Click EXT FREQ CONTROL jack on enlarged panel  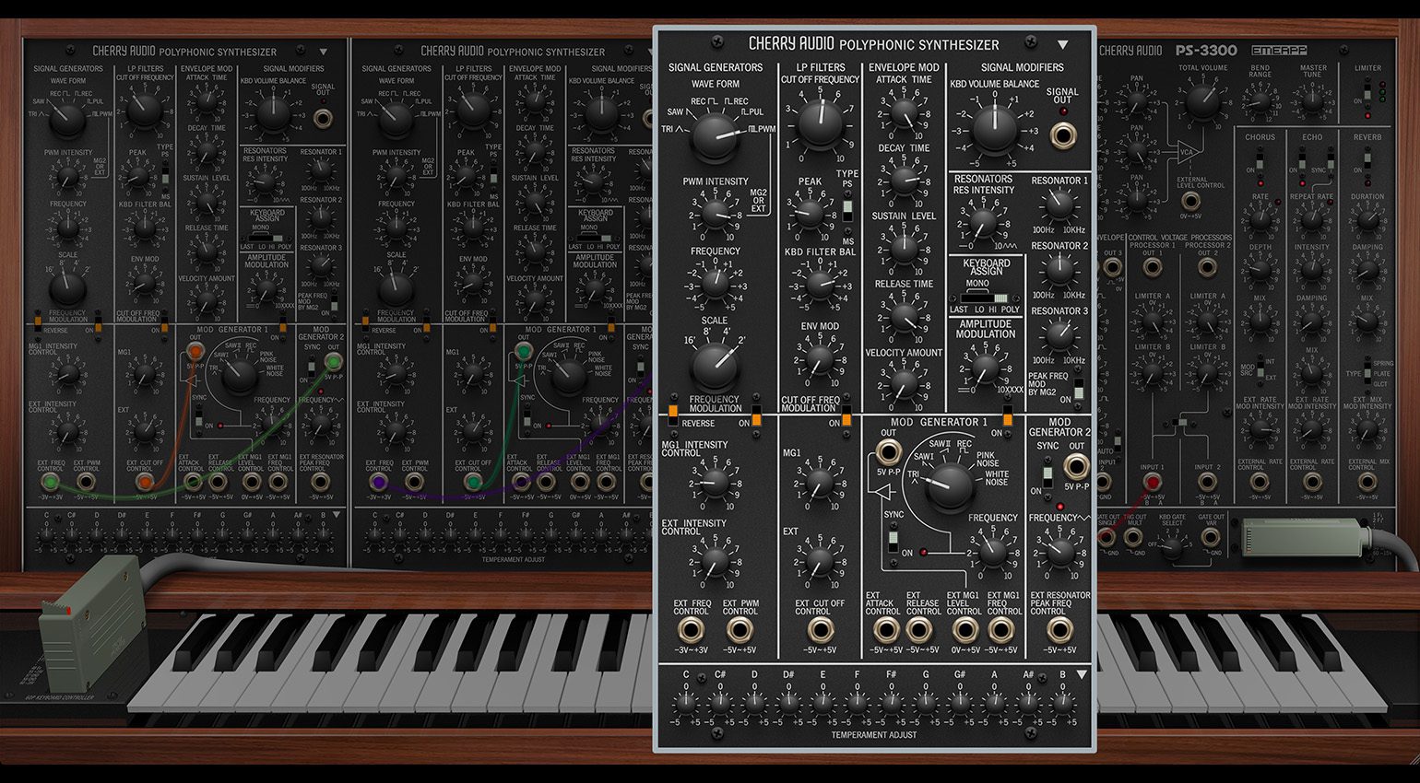click(x=690, y=630)
